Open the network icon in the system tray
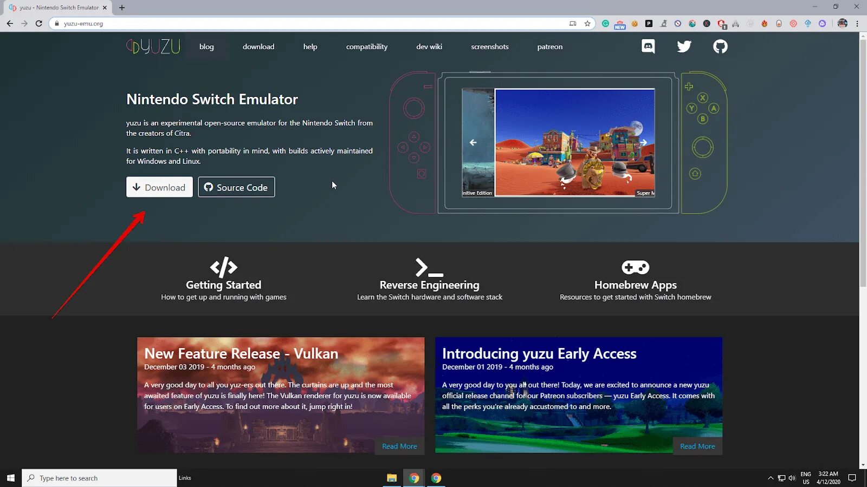 [781, 478]
